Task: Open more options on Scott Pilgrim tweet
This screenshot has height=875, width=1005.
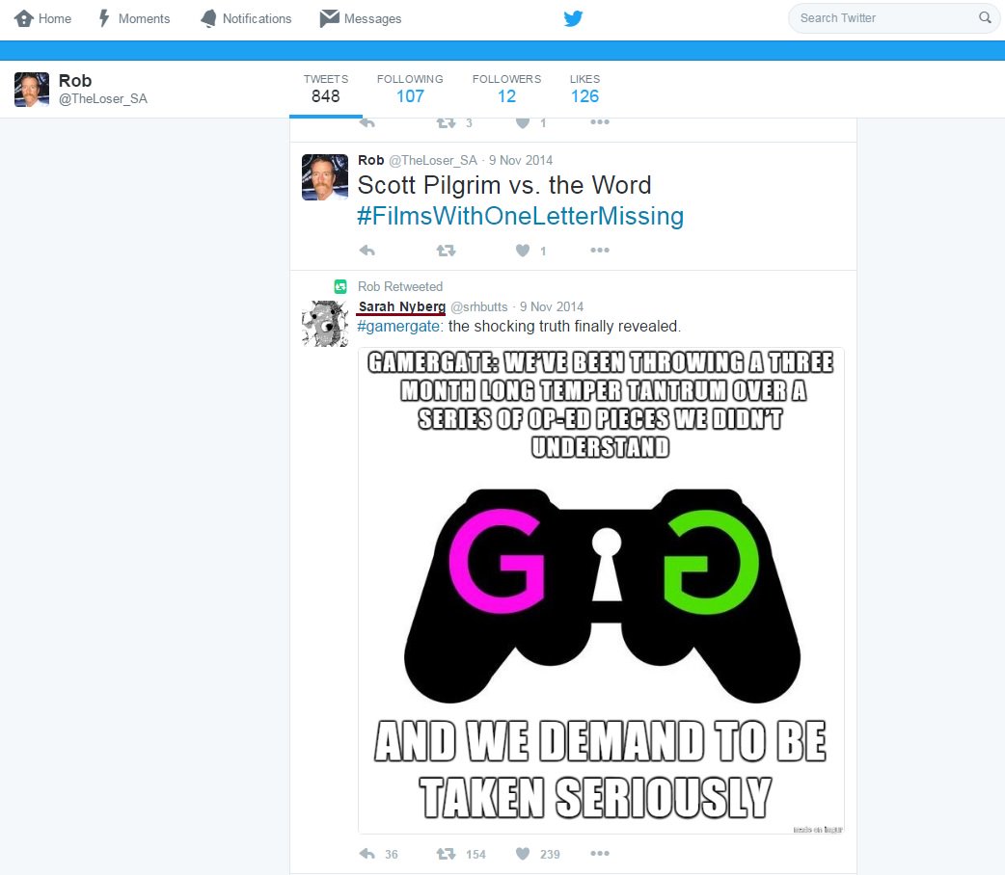Action: pyautogui.click(x=600, y=251)
